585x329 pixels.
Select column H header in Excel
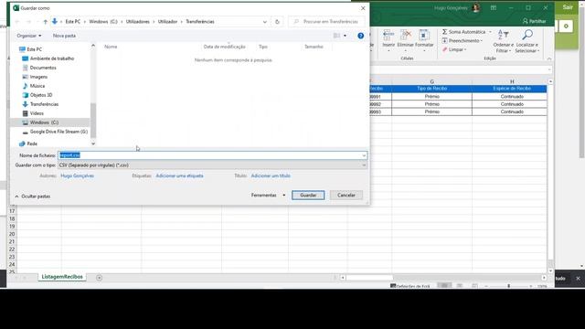coord(512,81)
